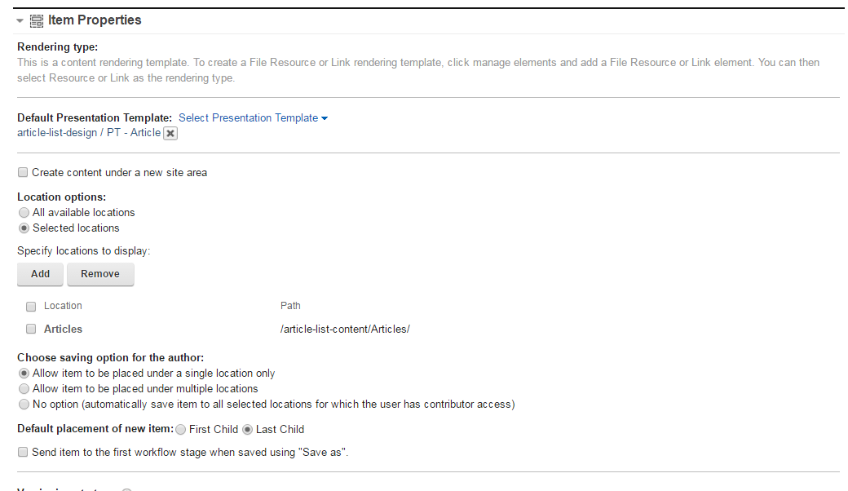848x491 pixels.
Task: Click the Articles location name
Action: [63, 330]
